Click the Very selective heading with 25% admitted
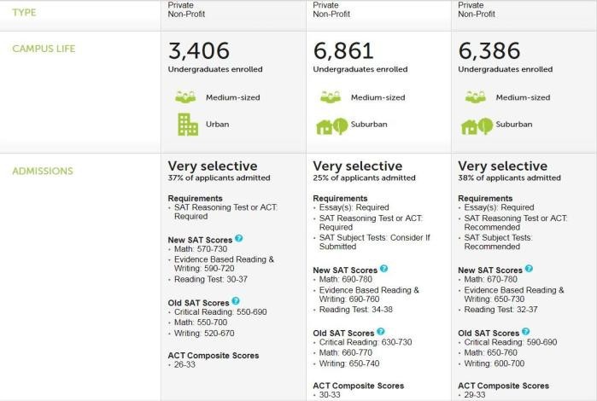This screenshot has height=401, width=597. pyautogui.click(x=358, y=166)
